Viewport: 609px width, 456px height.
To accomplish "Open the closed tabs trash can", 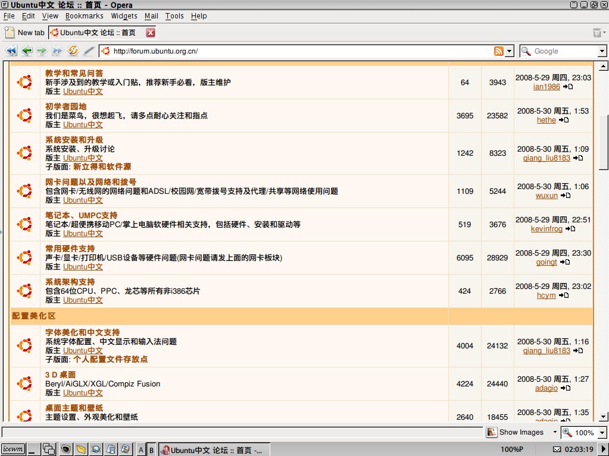I will tap(597, 33).
